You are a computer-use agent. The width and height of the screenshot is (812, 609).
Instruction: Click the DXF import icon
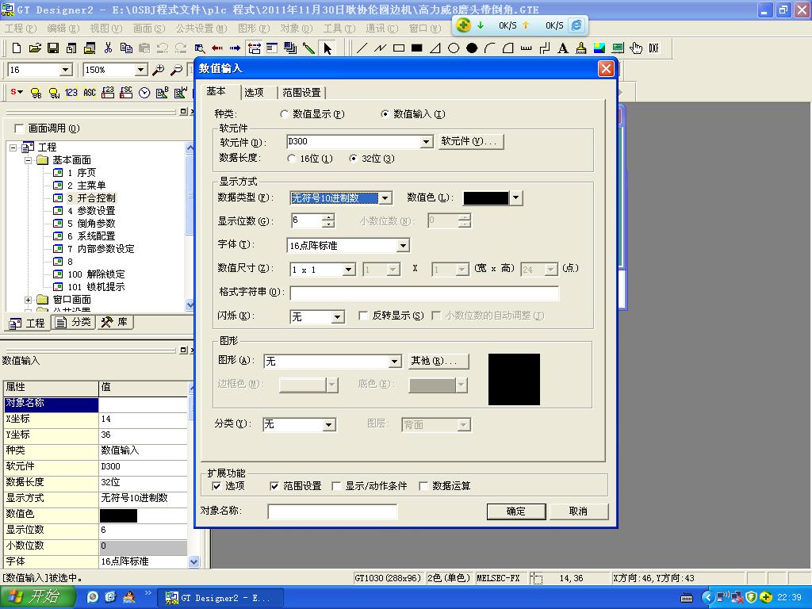coord(654,48)
